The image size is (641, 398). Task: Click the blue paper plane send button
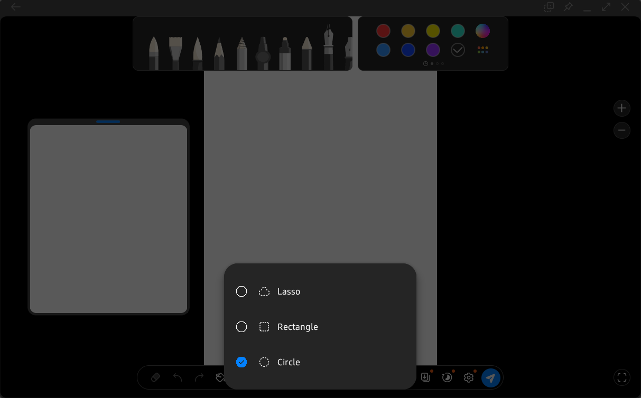coord(490,377)
